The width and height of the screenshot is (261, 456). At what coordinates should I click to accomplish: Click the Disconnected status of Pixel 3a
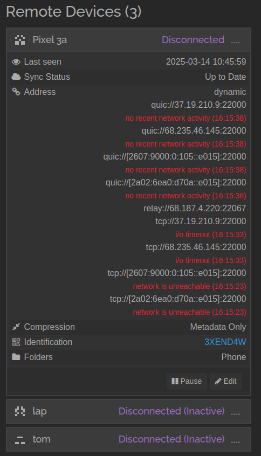(193, 39)
